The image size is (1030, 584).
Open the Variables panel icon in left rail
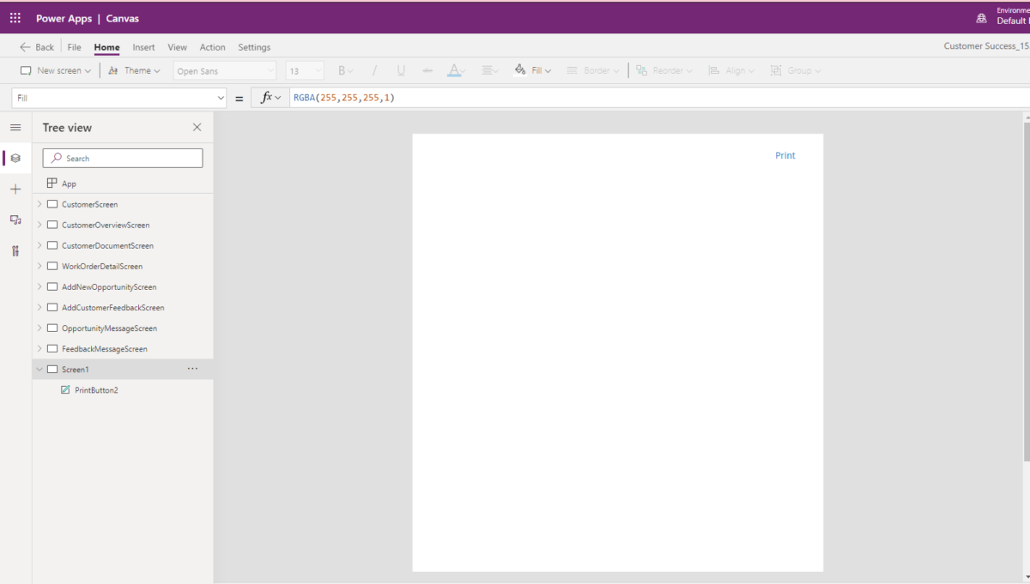15,250
